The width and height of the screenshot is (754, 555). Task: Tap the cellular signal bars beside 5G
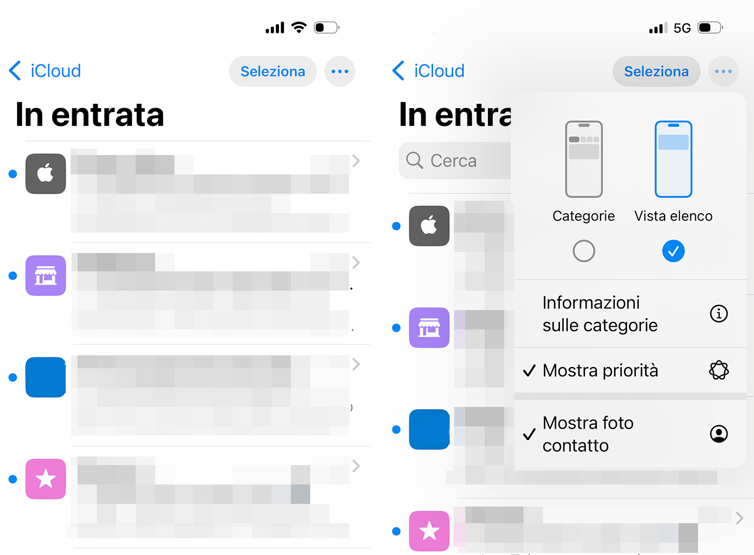coord(658,28)
